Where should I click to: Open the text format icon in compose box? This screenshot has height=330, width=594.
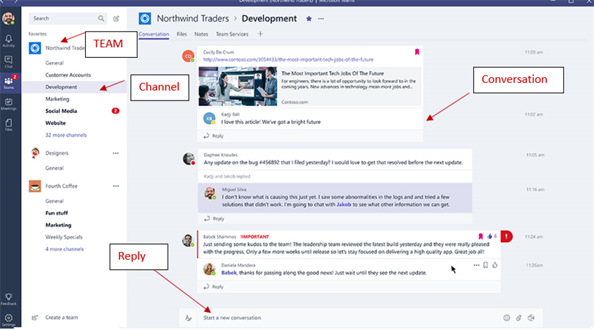click(188, 318)
